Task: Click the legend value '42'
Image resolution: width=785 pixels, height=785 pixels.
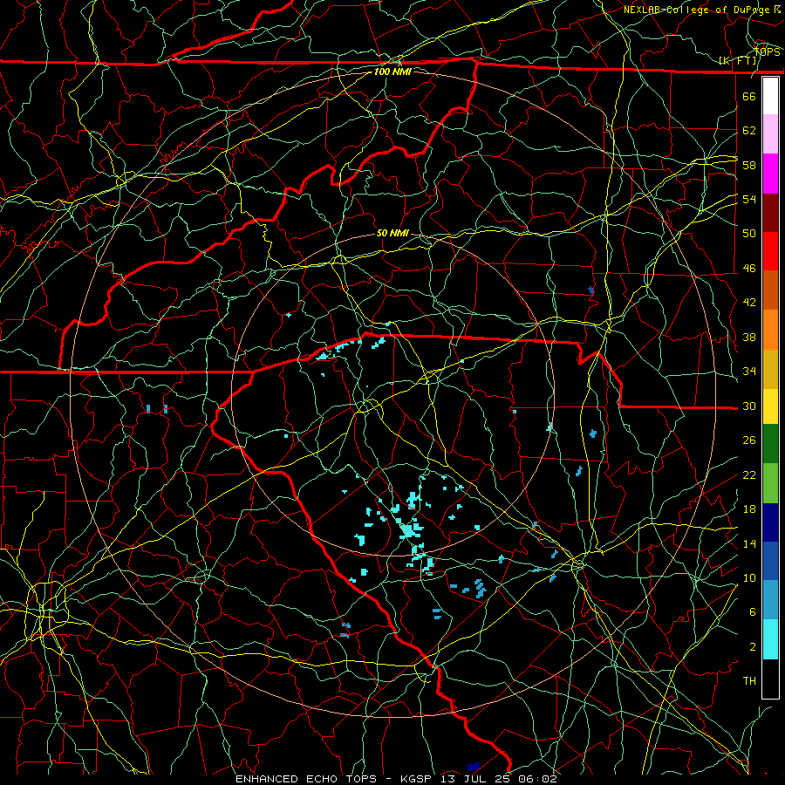Action: pos(749,303)
